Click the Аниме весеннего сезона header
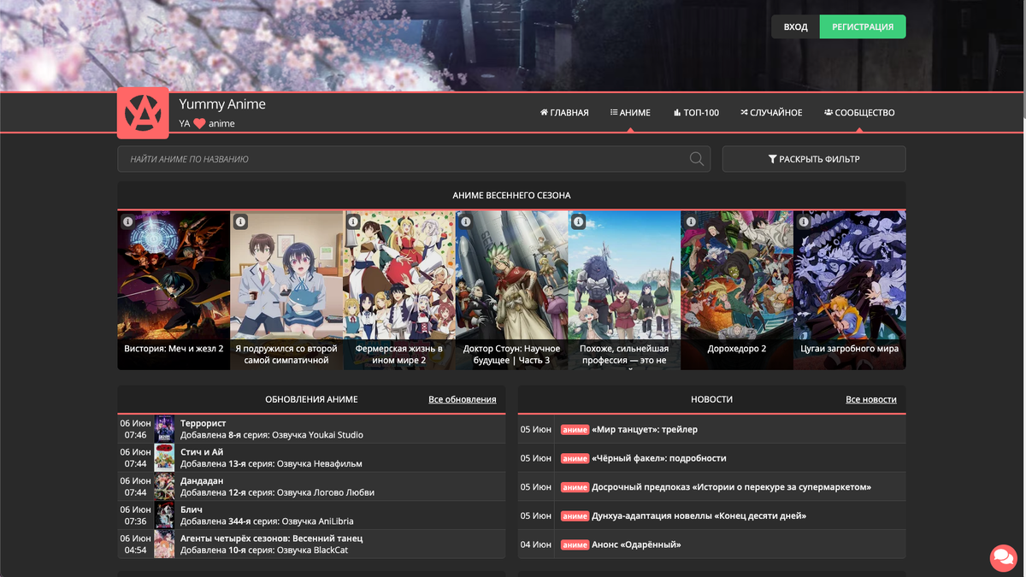This screenshot has height=577, width=1026. (x=511, y=196)
